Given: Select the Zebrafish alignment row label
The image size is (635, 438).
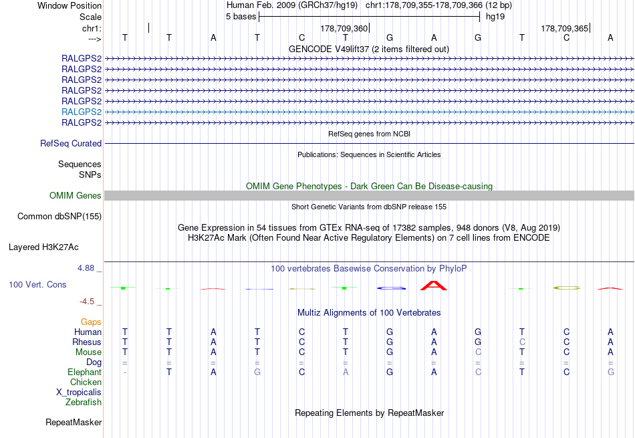Looking at the screenshot, I should click(84, 403).
